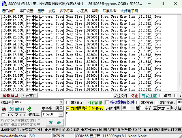Viewport: 182px width, 138px height.
Task: Click the scrolling advertisement ticker bar
Action: (x=91, y=130)
